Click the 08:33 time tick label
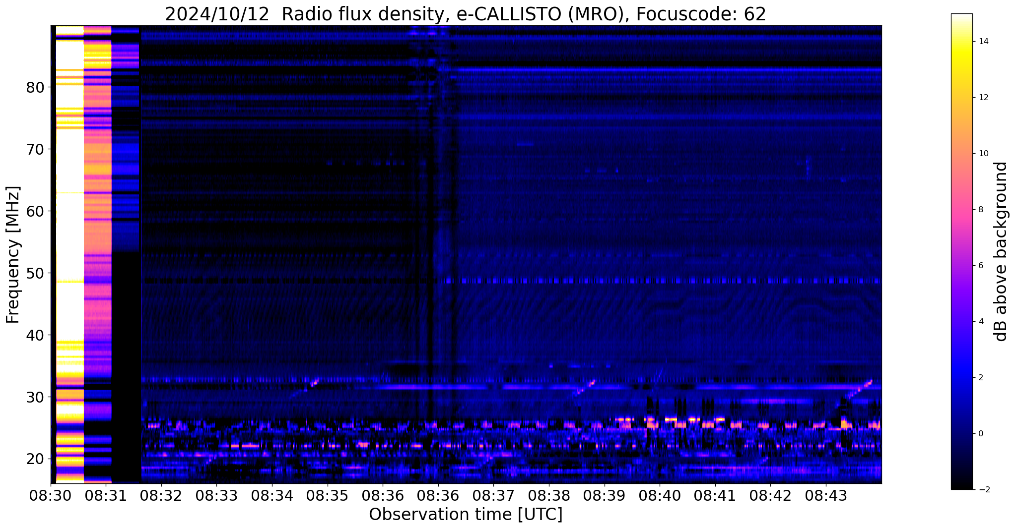Screen dimensions: 1016x529 [217, 495]
